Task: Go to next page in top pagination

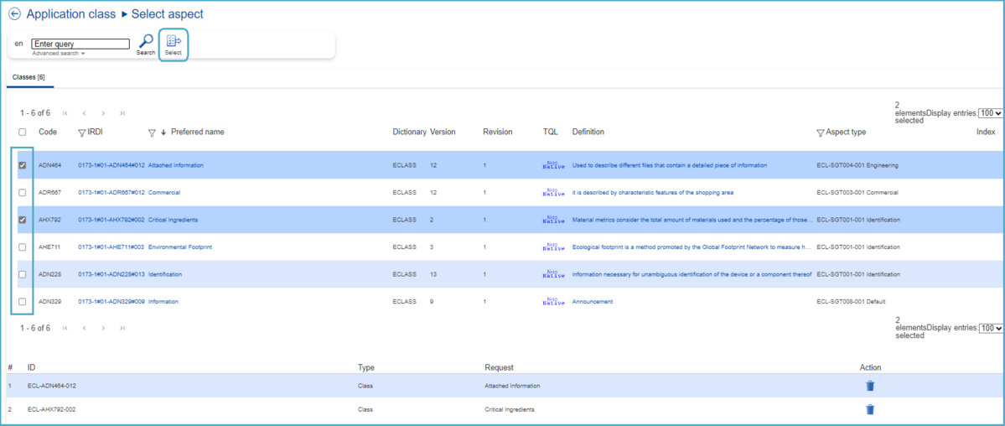Action: point(103,113)
